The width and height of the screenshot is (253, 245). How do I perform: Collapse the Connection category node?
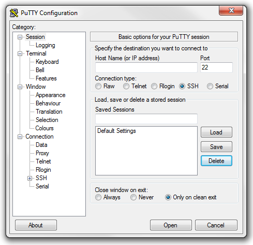click(x=20, y=137)
